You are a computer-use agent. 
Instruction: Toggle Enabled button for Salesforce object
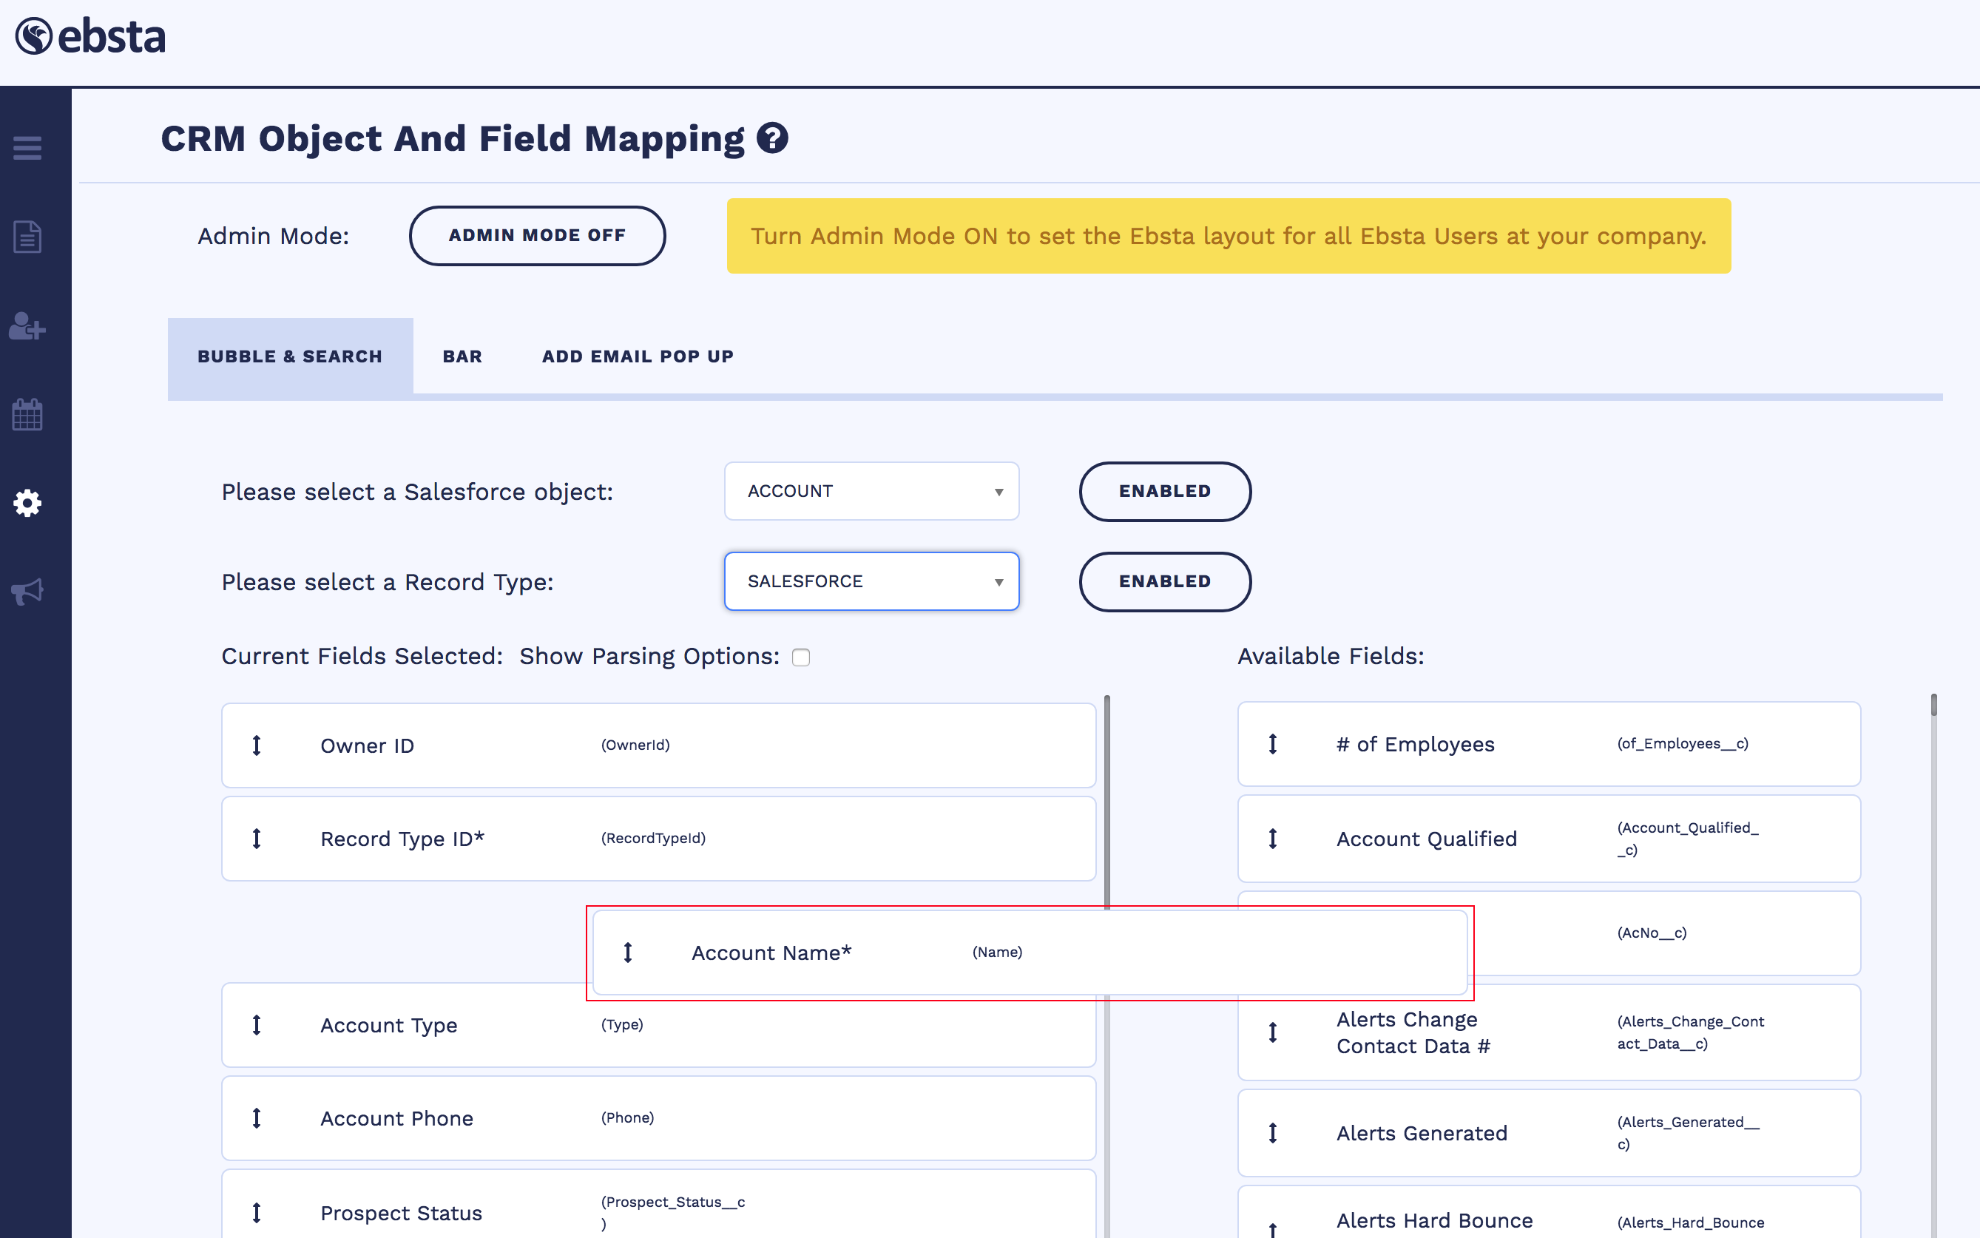1164,491
